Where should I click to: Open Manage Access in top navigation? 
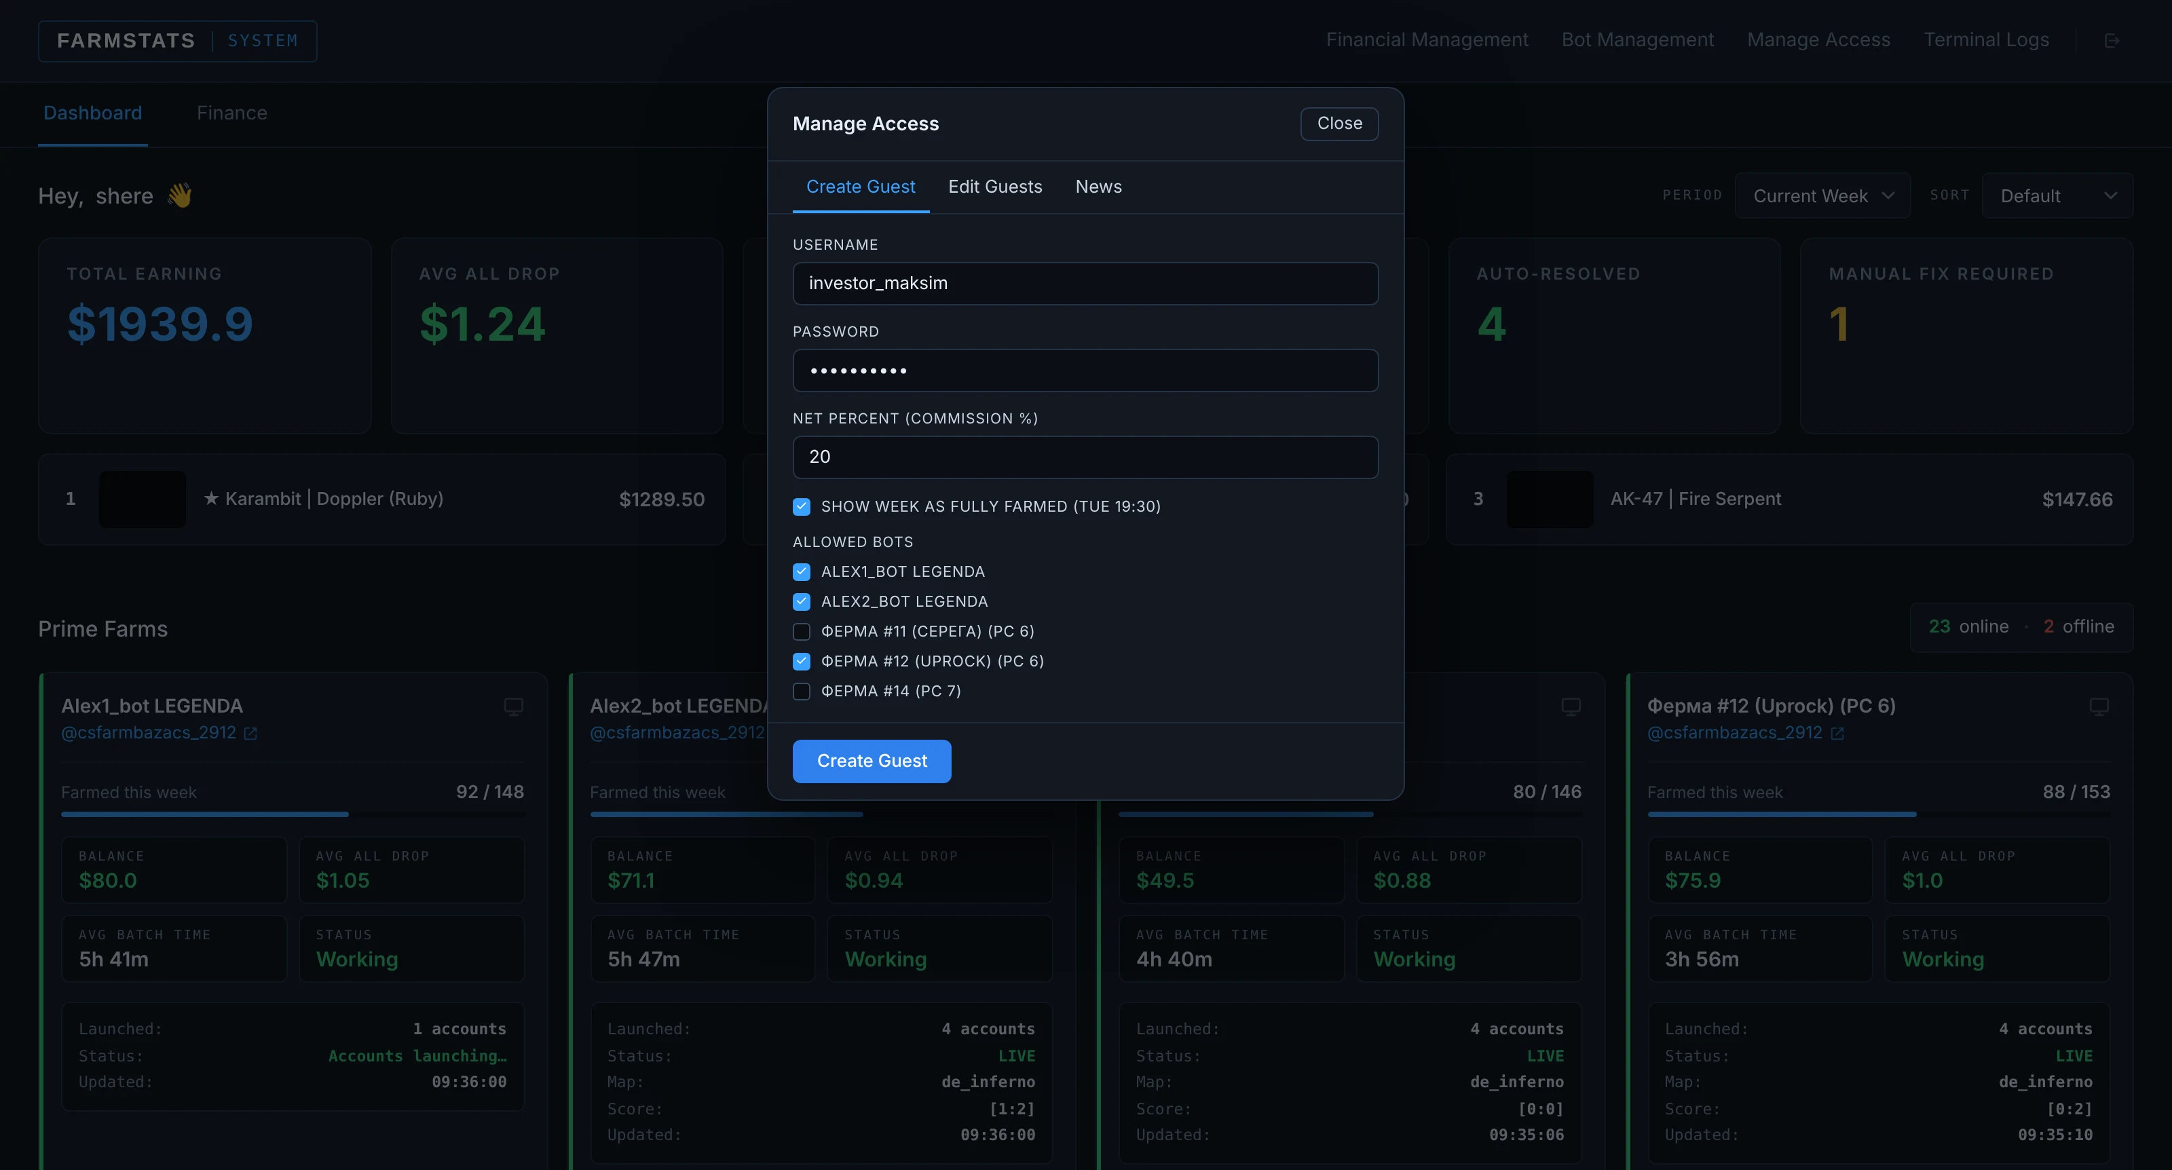tap(1819, 39)
